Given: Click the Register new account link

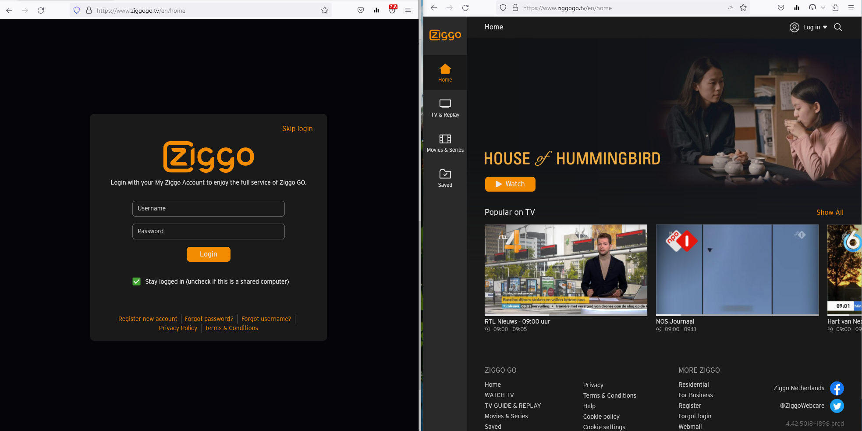Looking at the screenshot, I should (x=148, y=319).
